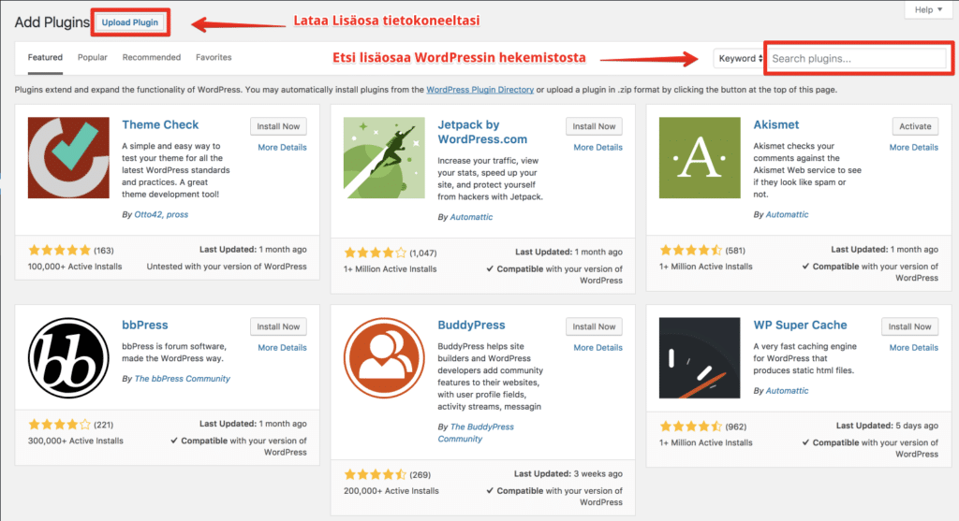Switch to the Popular tab

pyautogui.click(x=93, y=57)
